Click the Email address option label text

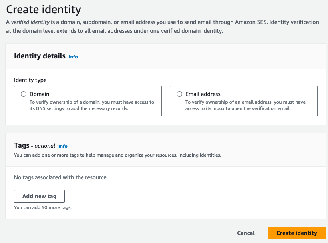click(203, 94)
